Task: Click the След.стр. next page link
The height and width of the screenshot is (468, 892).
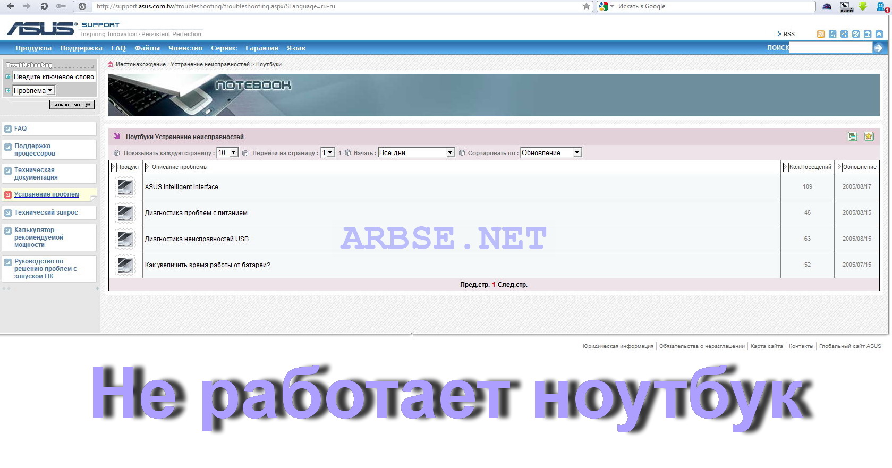Action: (x=513, y=285)
